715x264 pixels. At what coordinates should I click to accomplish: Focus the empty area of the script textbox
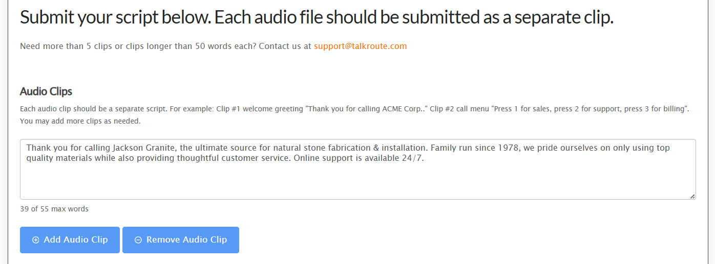(357, 181)
